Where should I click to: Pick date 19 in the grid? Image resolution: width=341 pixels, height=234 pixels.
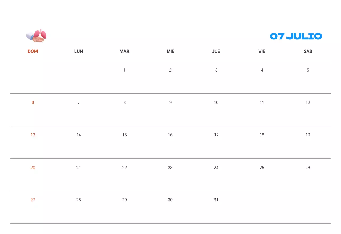pyautogui.click(x=308, y=135)
